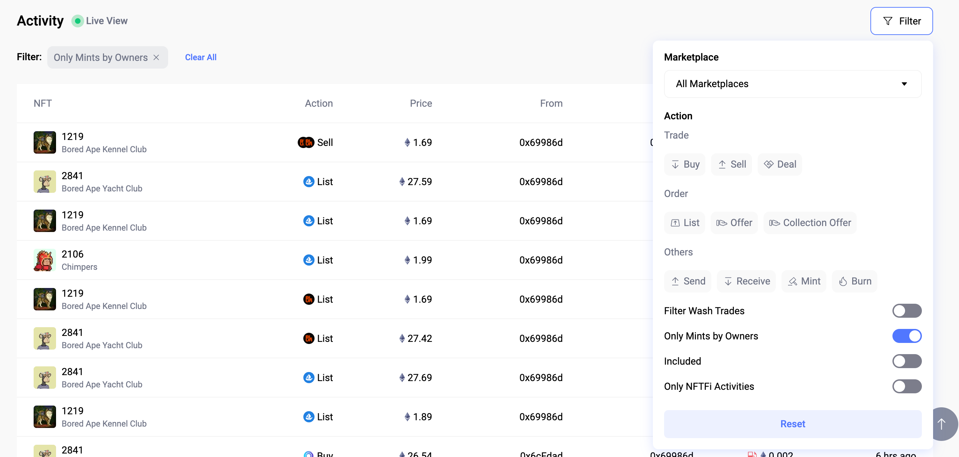Disable the Only Mints by Owners toggle
Viewport: 959px width, 457px height.
(906, 336)
